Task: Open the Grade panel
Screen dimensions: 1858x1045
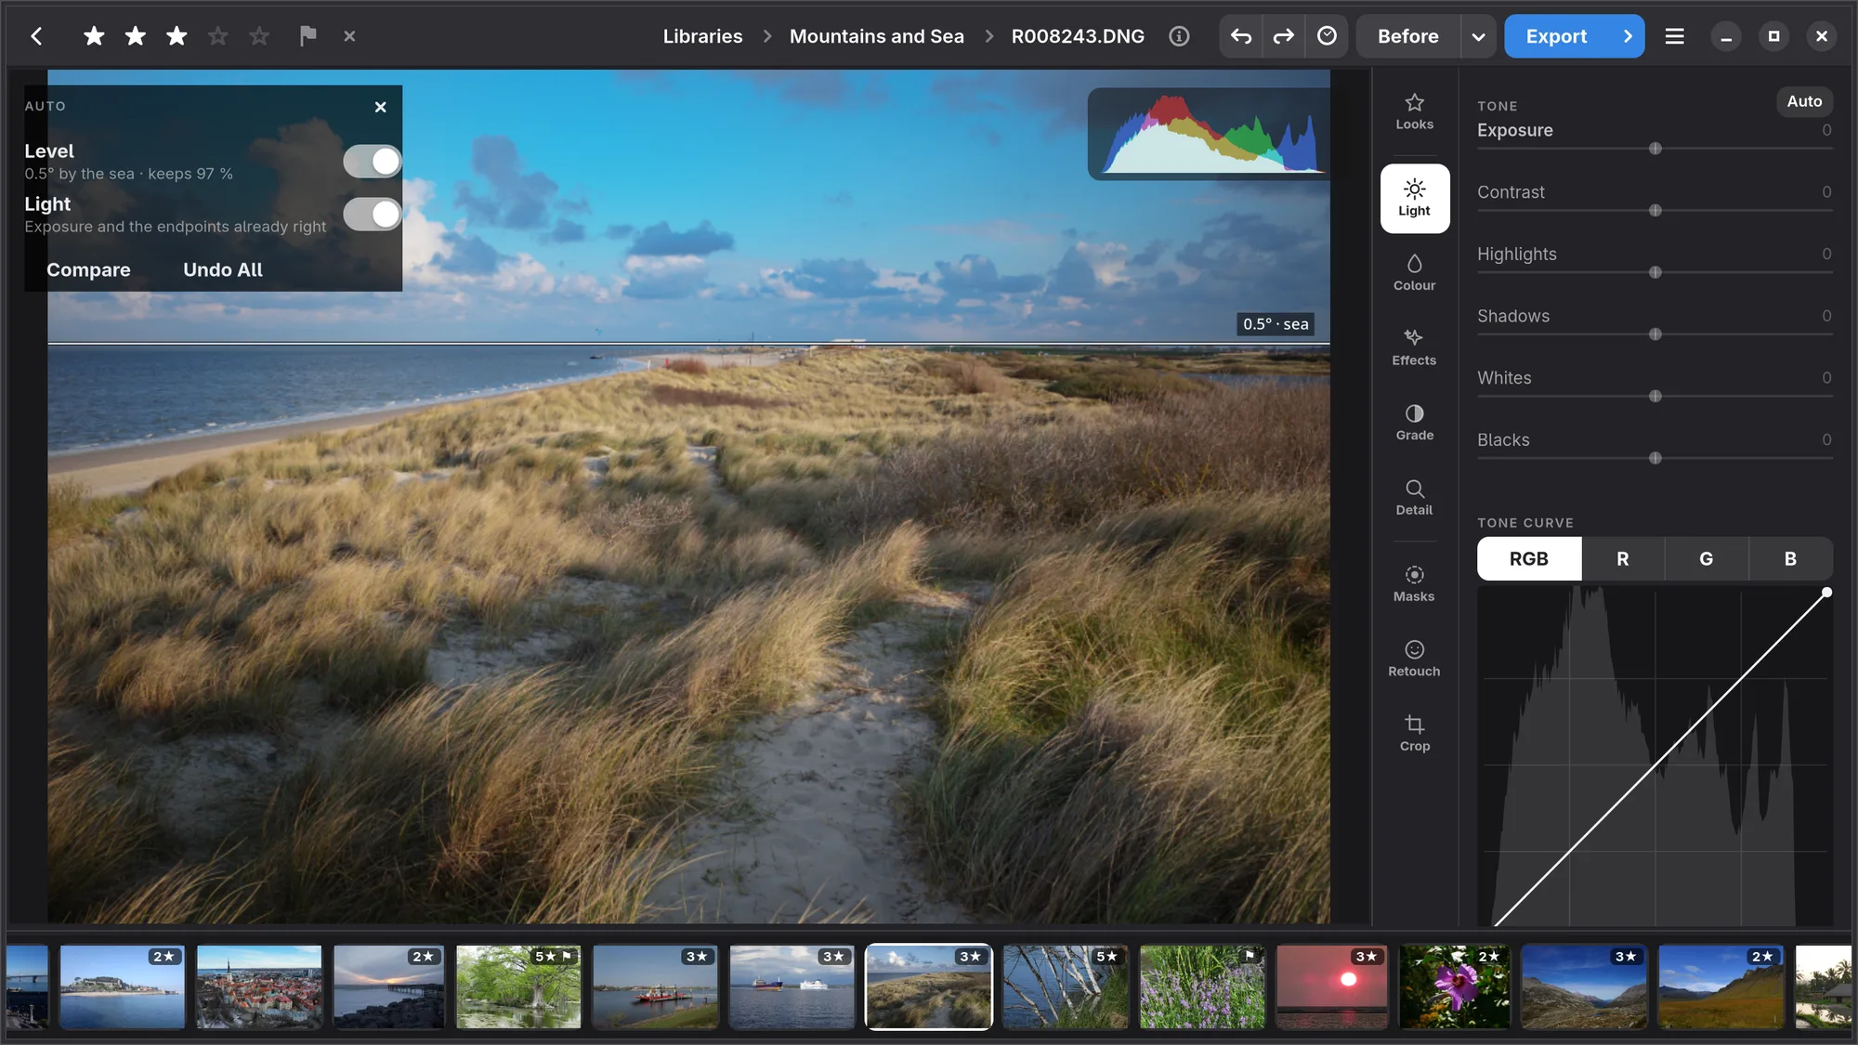Action: point(1414,423)
